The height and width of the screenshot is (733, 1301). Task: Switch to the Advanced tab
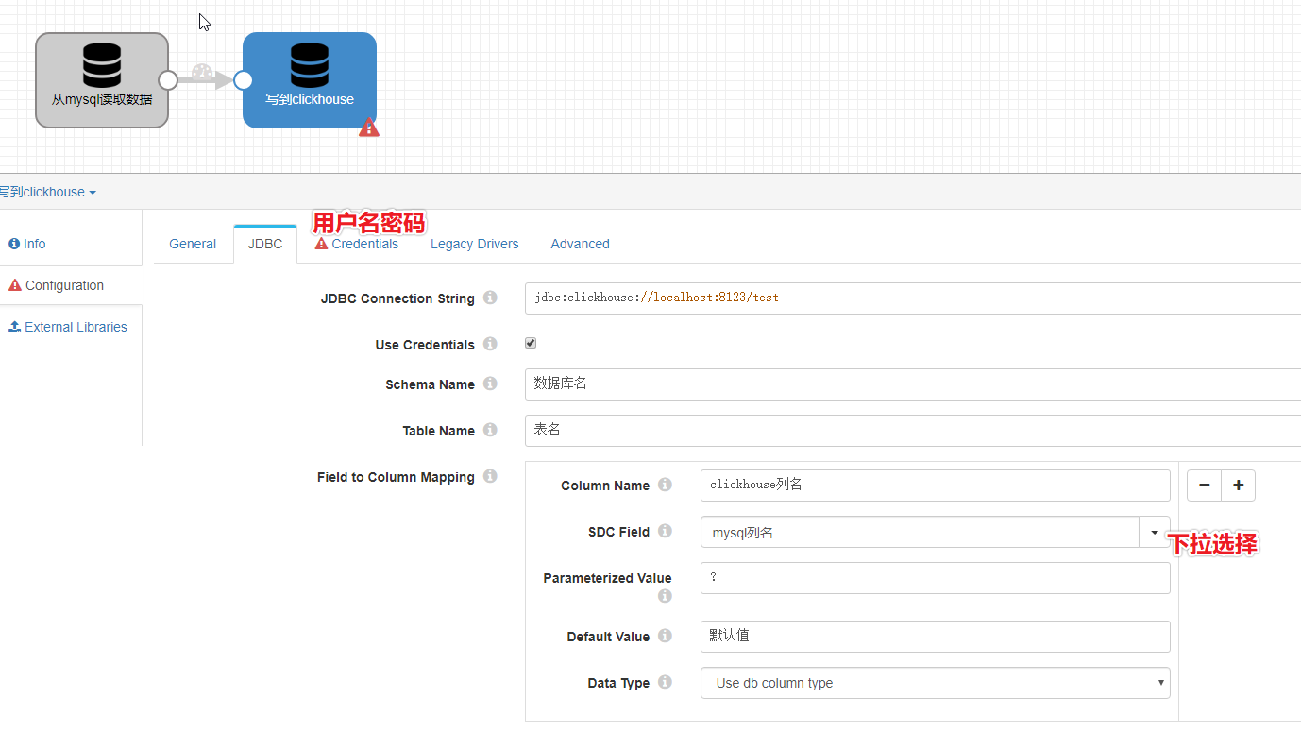coord(580,244)
